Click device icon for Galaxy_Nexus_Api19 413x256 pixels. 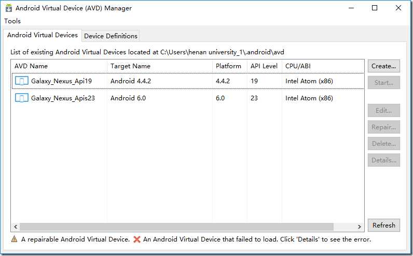[22, 81]
